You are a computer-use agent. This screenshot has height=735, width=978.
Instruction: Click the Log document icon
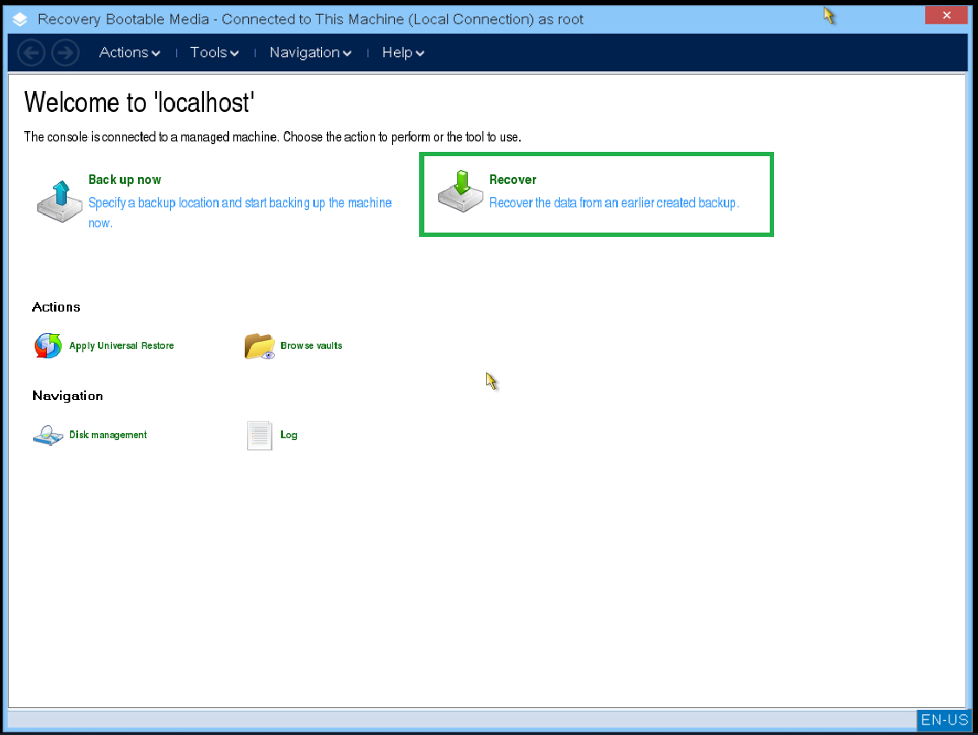click(x=259, y=435)
